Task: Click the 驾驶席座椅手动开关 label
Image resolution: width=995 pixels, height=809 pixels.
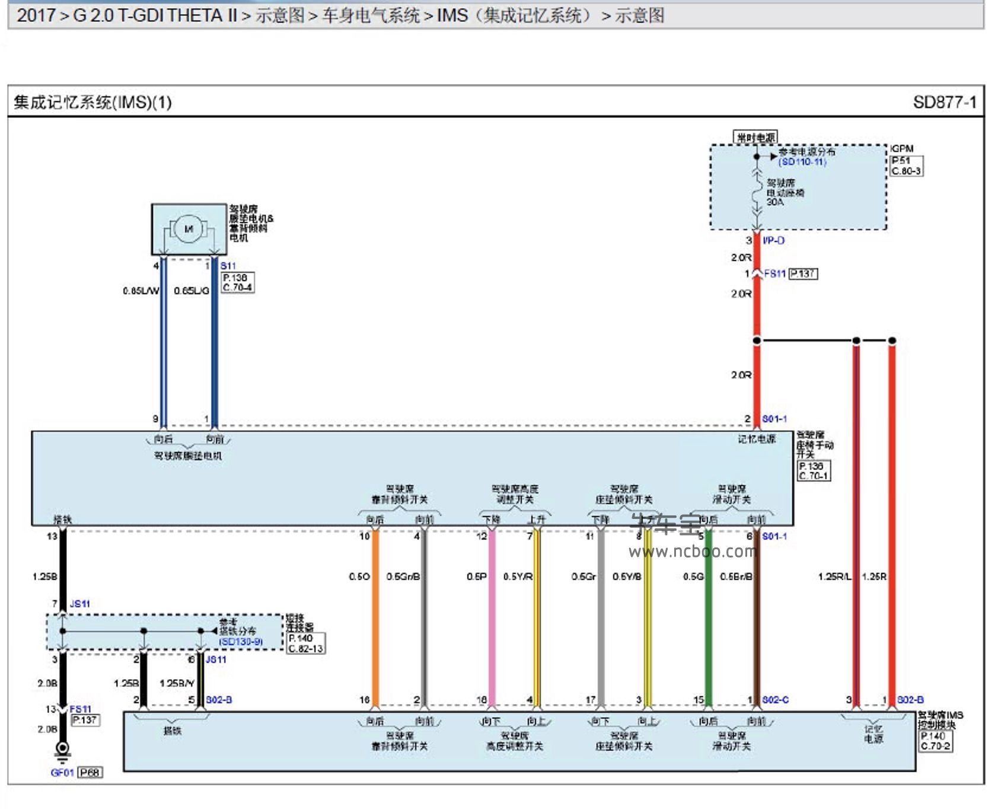Action: [815, 445]
